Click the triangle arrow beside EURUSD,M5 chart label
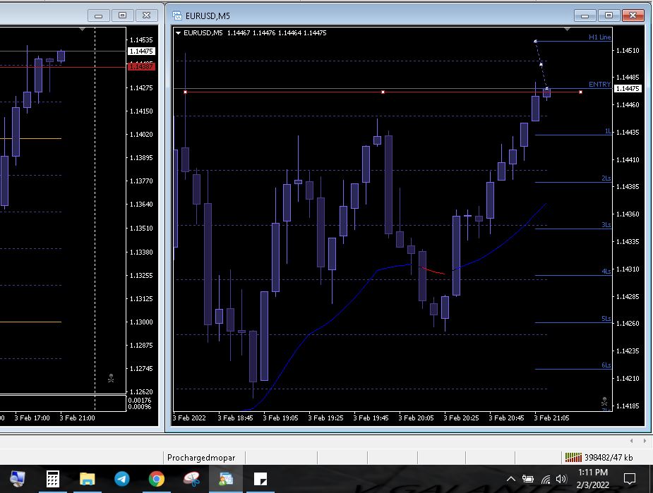The image size is (653, 493). 179,32
